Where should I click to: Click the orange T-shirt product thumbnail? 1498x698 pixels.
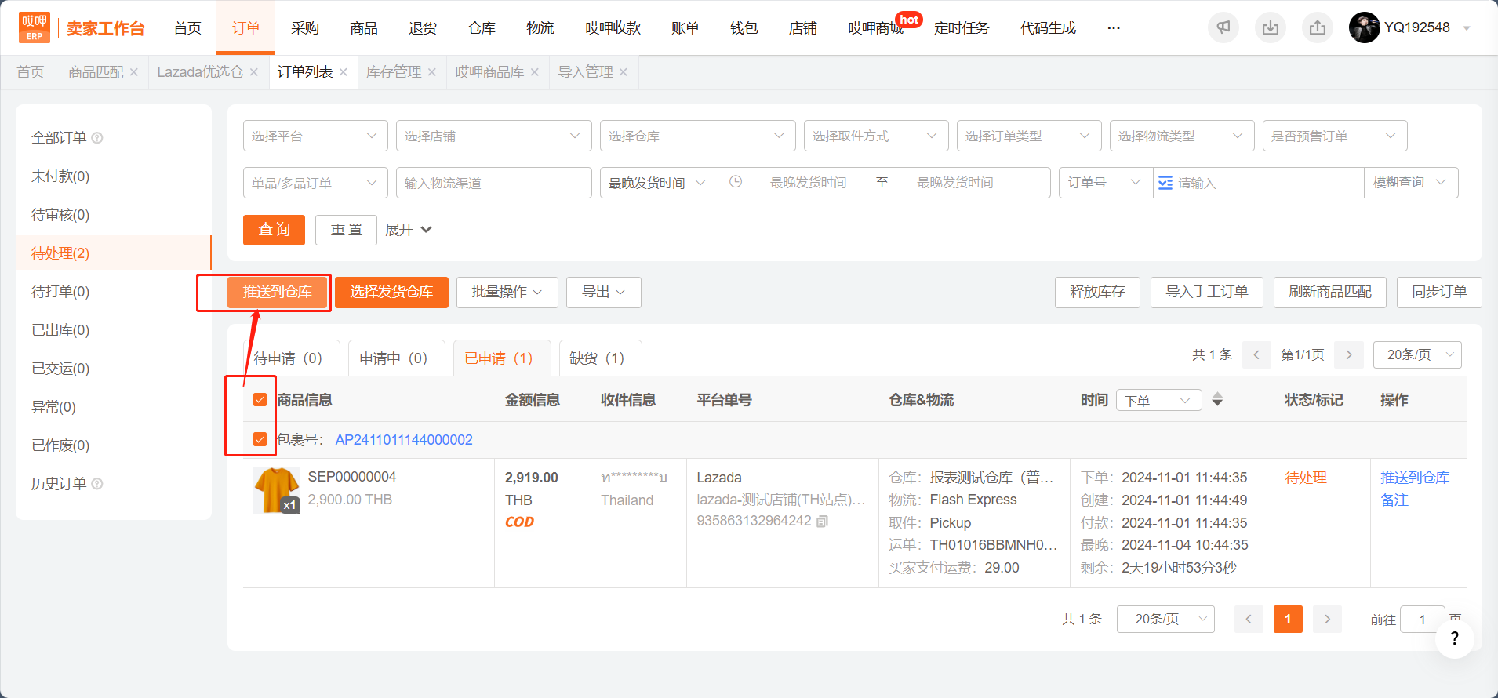(x=277, y=490)
